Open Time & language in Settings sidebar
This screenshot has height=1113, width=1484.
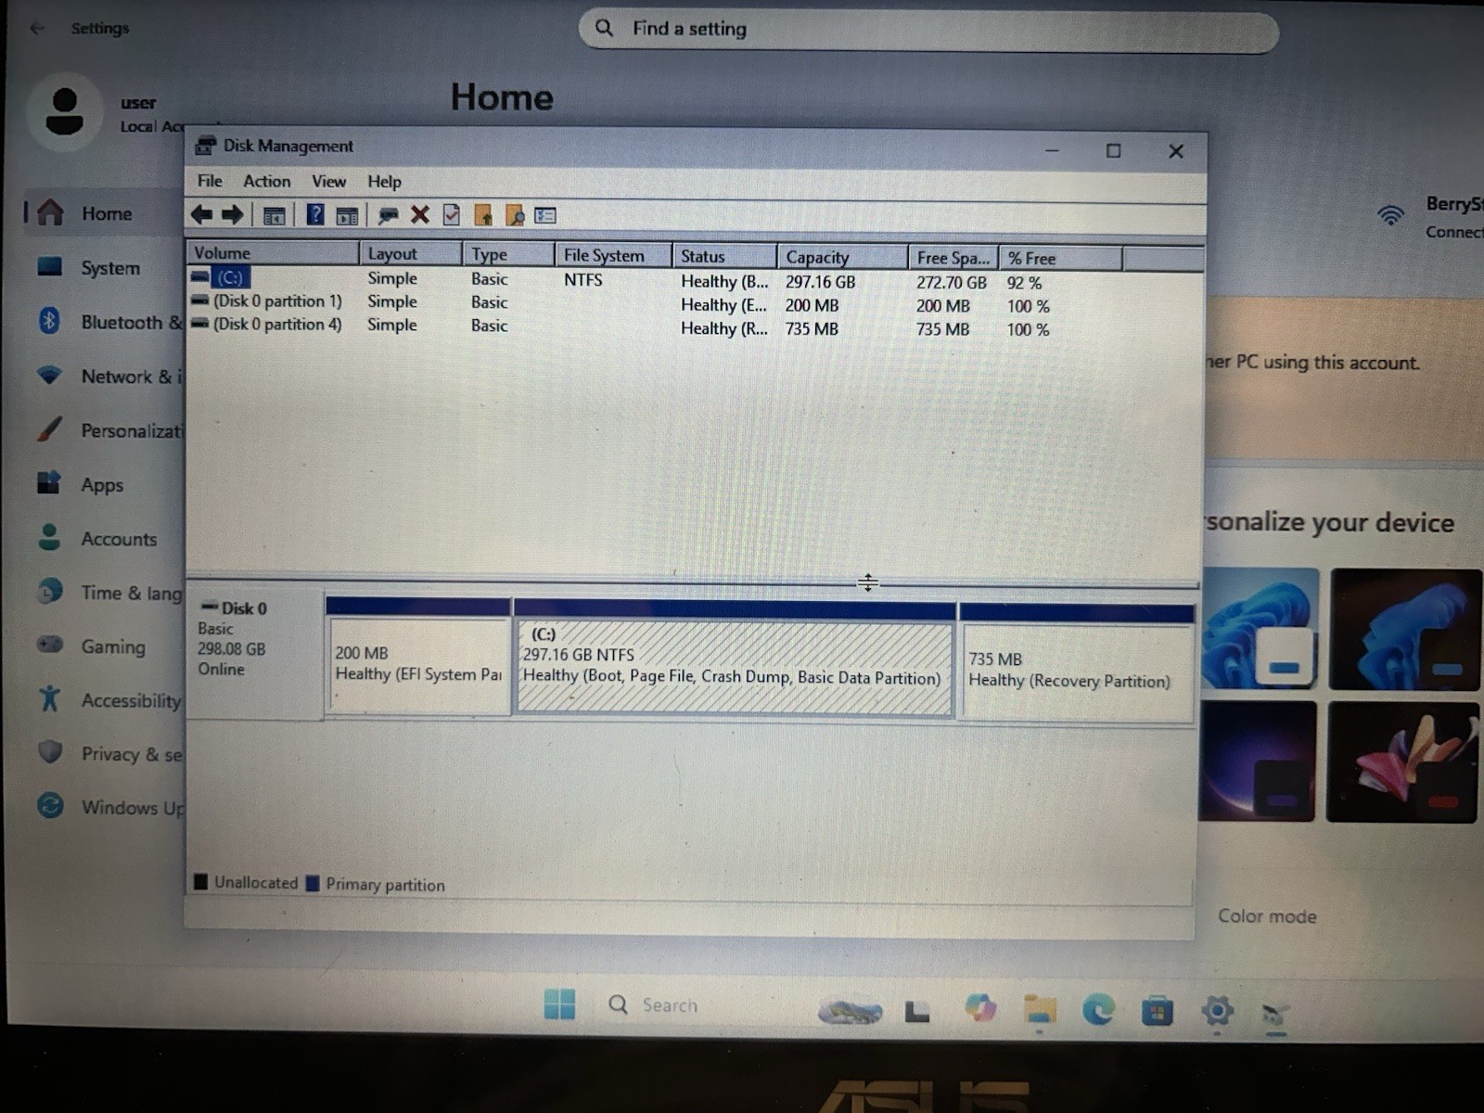102,593
